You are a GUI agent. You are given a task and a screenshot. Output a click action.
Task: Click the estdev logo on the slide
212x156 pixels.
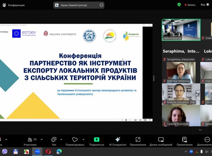point(24,34)
